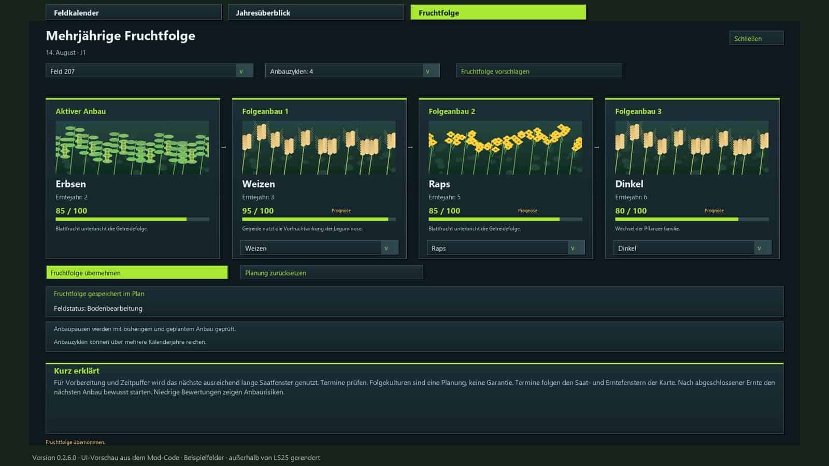
Task: Switch to the Feldkalender tab
Action: 134,12
